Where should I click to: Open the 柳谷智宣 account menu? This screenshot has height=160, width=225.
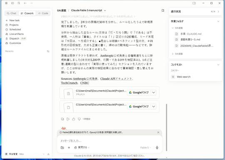[x=25, y=154]
